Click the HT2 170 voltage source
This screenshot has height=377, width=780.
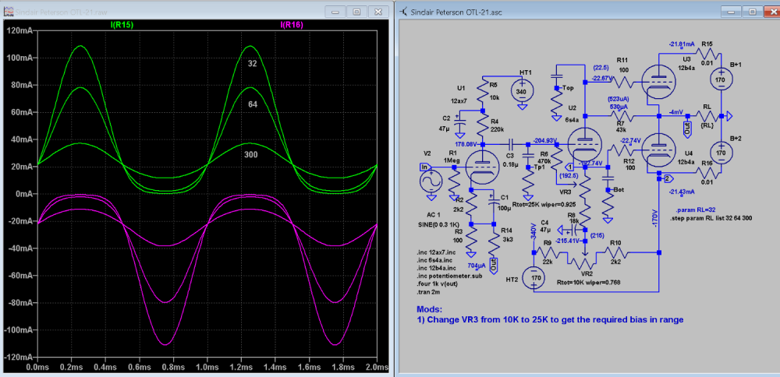tap(534, 277)
